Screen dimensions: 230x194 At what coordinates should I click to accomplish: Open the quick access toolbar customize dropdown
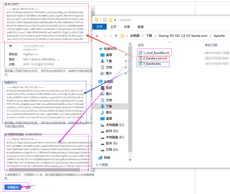pyautogui.click(x=115, y=20)
